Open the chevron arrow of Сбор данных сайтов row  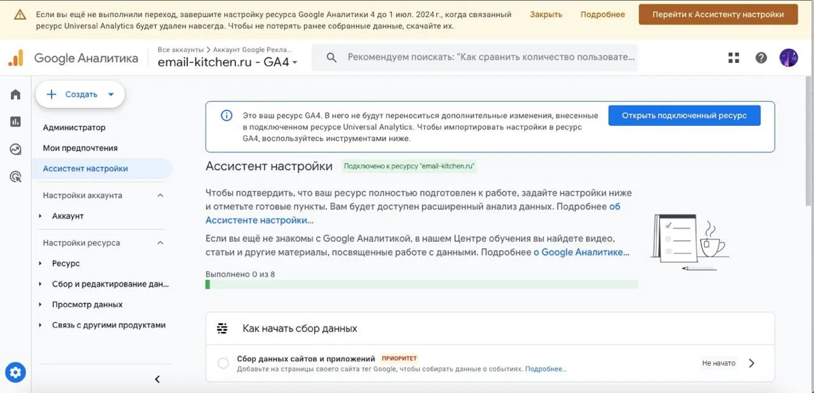coord(752,363)
